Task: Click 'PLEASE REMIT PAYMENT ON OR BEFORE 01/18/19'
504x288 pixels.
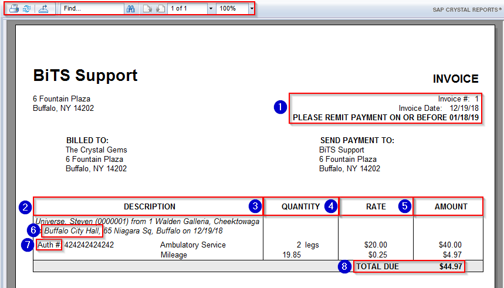Action: [x=385, y=118]
